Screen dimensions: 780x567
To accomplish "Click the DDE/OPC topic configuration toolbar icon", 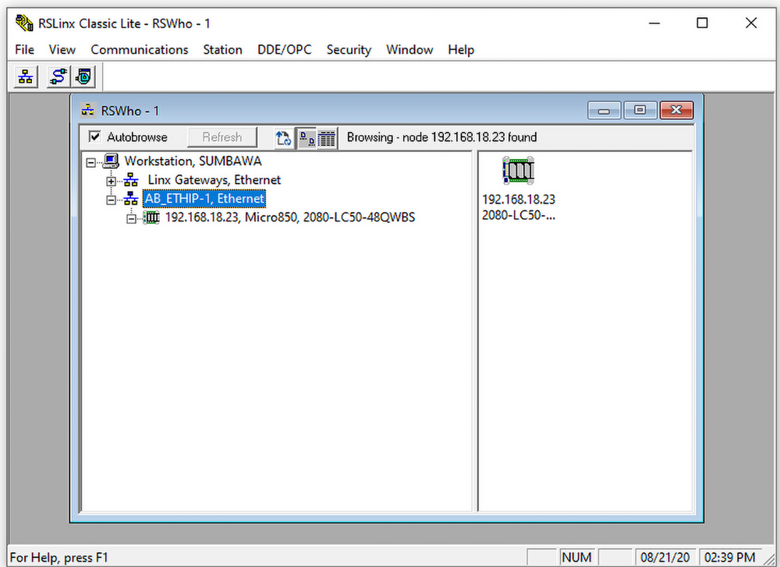I will (x=83, y=76).
